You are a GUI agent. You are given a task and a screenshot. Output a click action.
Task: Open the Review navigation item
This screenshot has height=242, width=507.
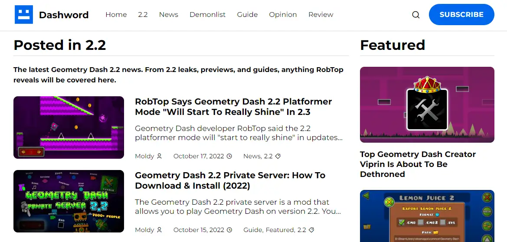click(x=321, y=15)
